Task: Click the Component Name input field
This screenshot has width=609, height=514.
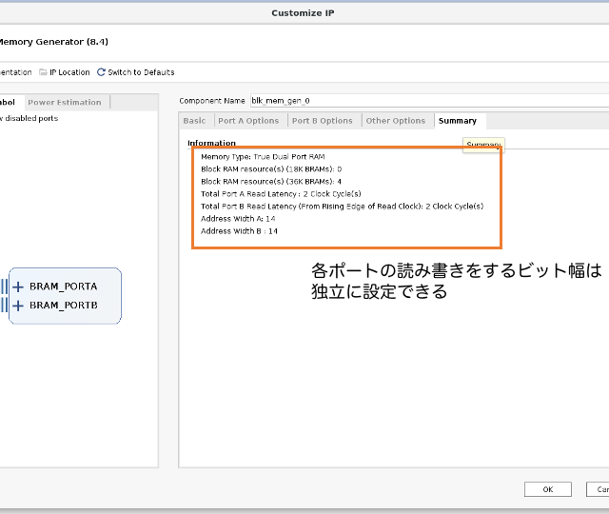Action: 428,100
